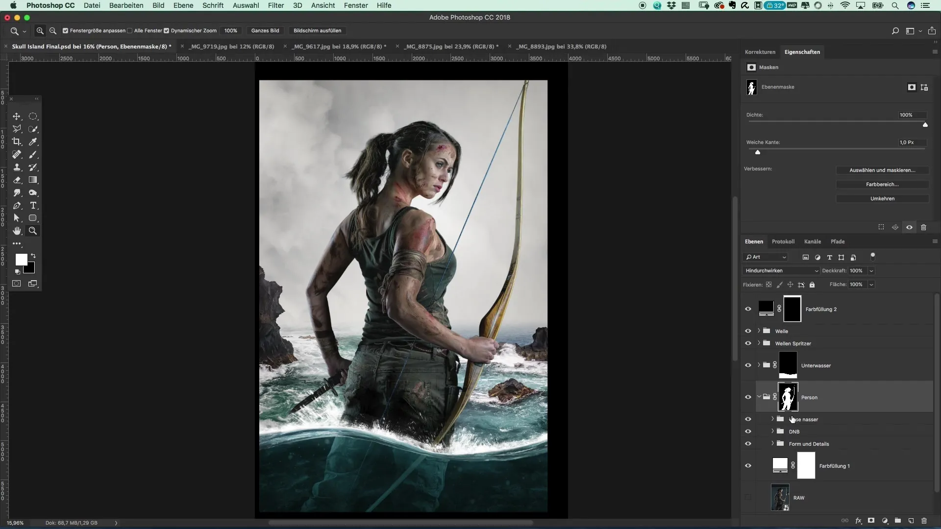Hide the Wellen Spritzer group

748,343
